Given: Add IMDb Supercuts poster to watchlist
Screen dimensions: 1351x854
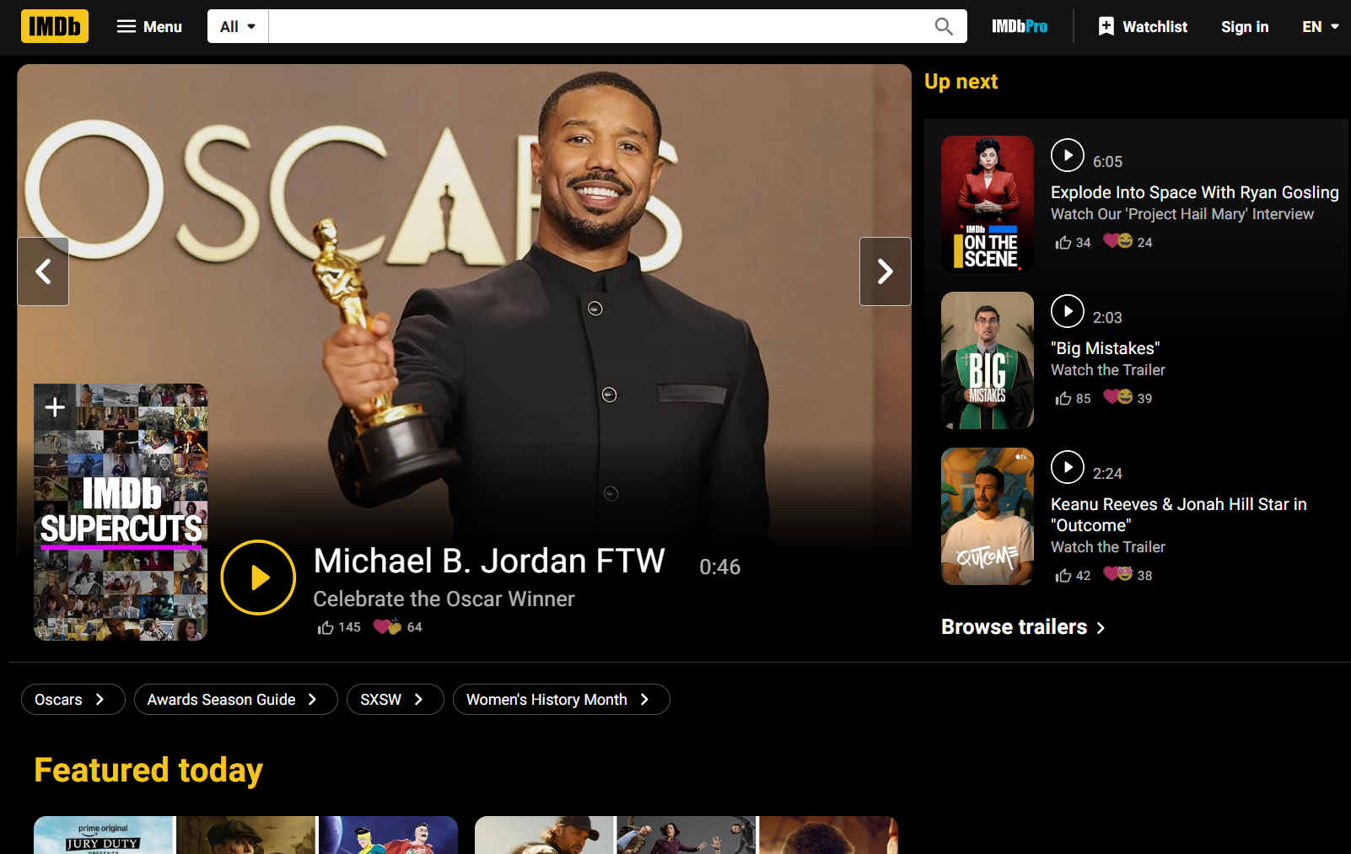Looking at the screenshot, I should [55, 407].
